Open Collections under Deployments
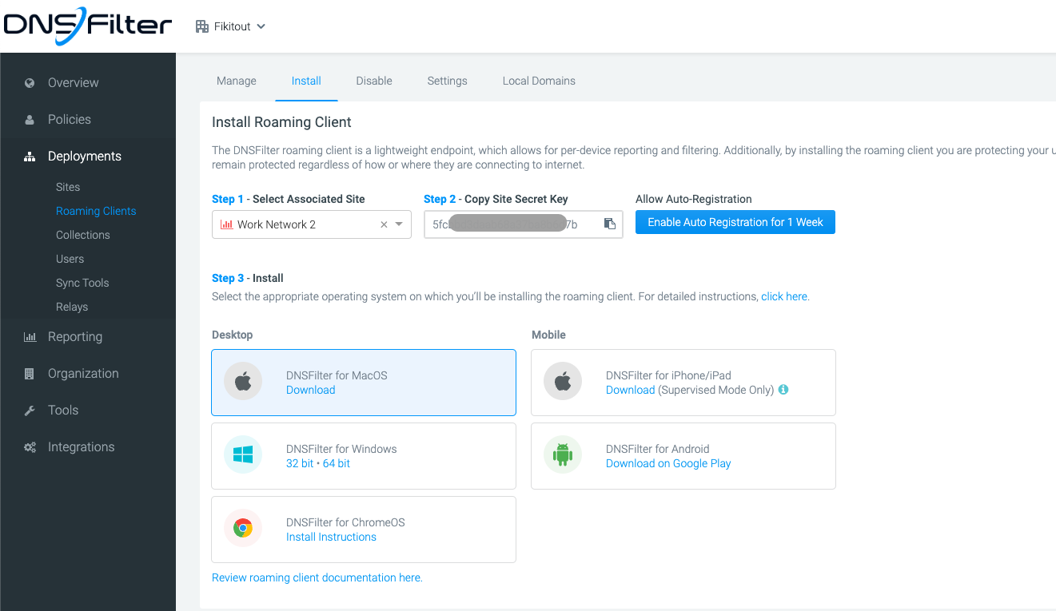This screenshot has height=611, width=1056. [x=83, y=235]
